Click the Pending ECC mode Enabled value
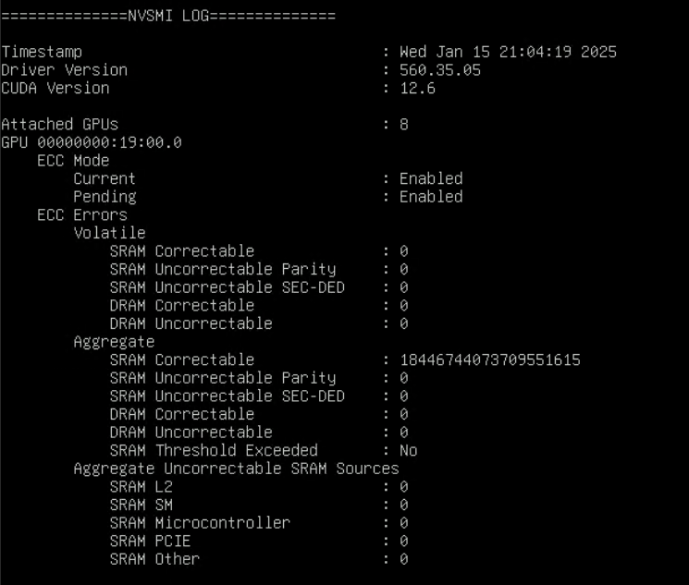The height and width of the screenshot is (585, 689). pyautogui.click(x=431, y=197)
